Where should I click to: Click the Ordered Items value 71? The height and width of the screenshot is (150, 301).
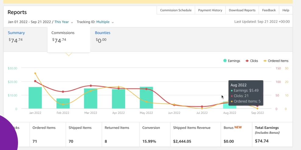tap(35, 141)
